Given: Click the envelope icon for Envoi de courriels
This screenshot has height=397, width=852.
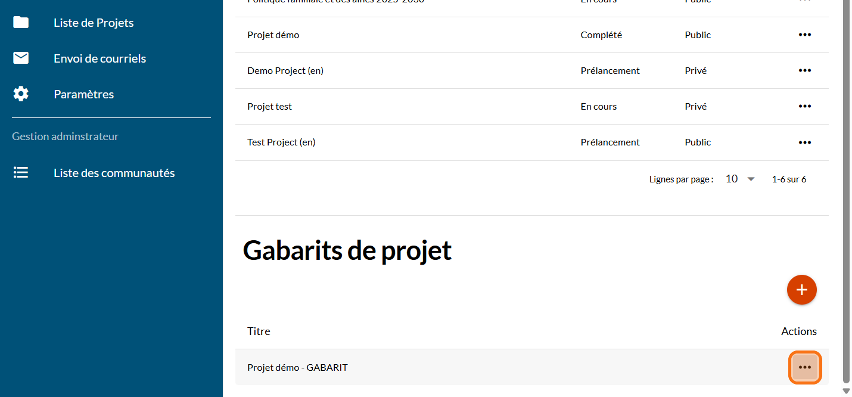Looking at the screenshot, I should coord(21,58).
